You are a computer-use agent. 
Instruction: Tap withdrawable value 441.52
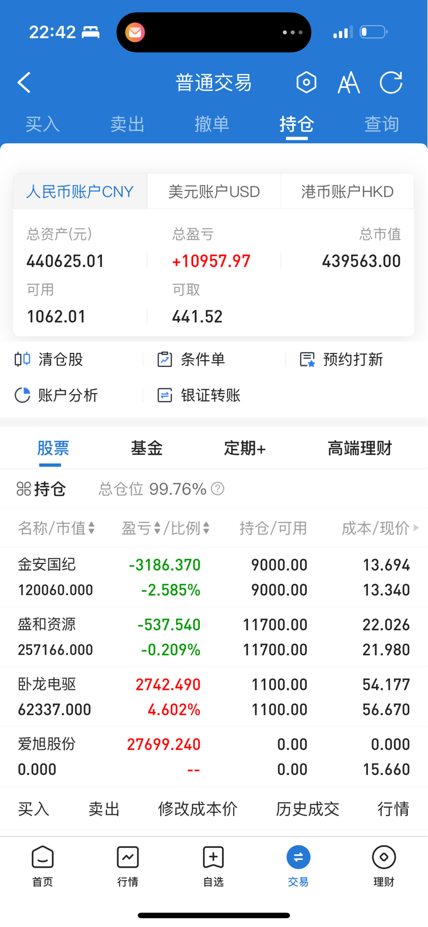tap(197, 317)
